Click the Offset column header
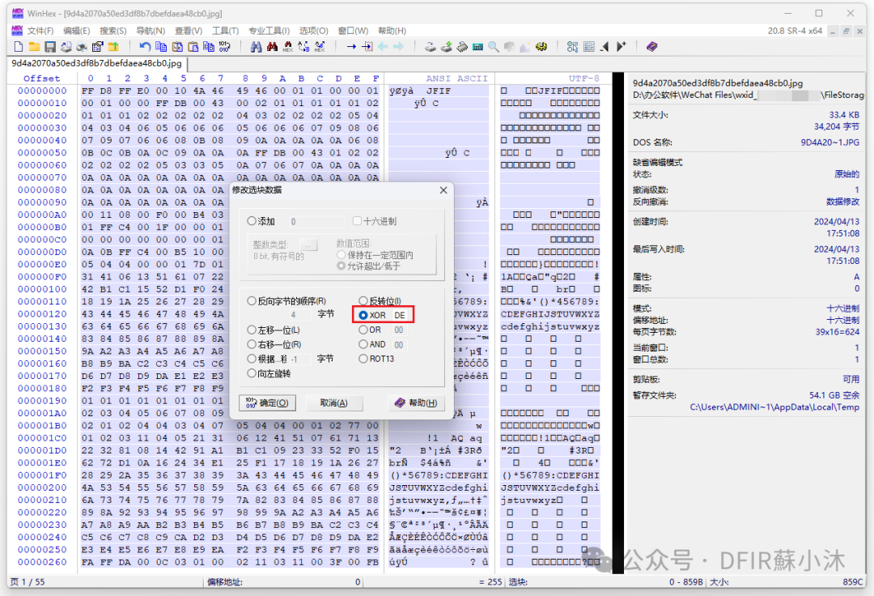The height and width of the screenshot is (596, 874). 42,79
